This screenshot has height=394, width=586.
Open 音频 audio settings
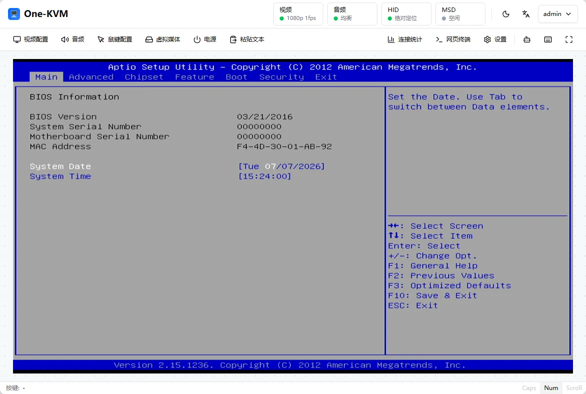coord(73,39)
